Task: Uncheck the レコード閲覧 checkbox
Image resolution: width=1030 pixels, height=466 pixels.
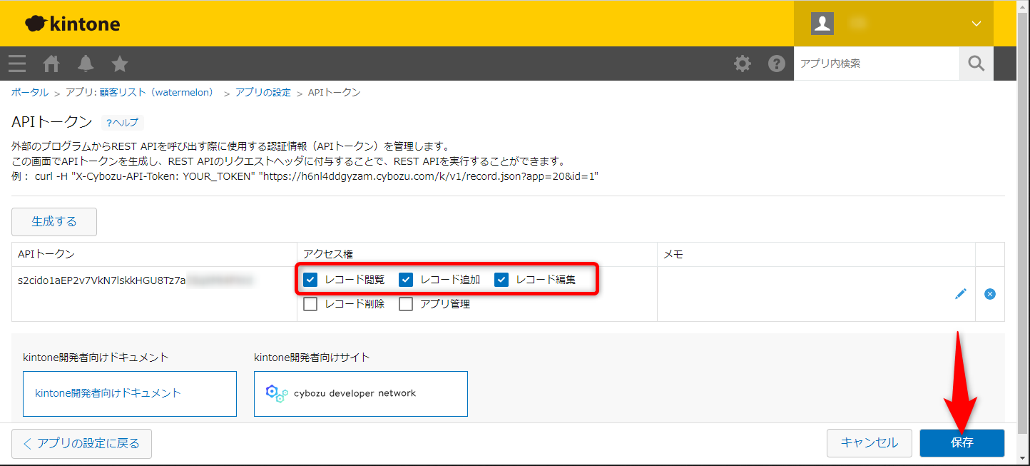Action: [310, 280]
